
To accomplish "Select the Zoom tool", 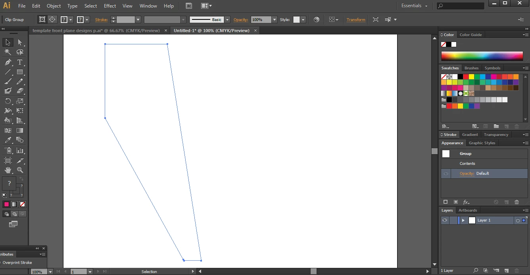I will (20, 170).
